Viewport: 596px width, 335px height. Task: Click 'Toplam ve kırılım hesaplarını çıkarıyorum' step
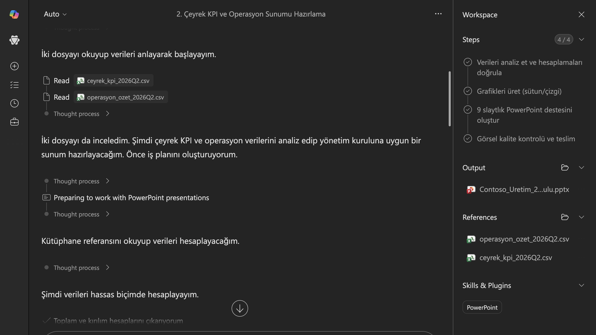point(118,321)
